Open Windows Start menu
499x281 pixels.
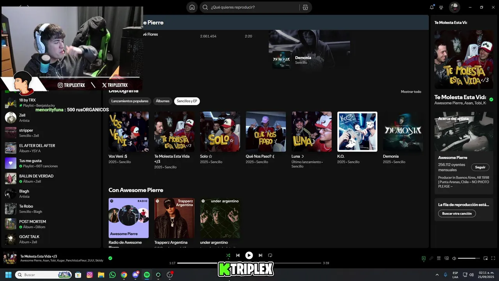tap(8, 275)
